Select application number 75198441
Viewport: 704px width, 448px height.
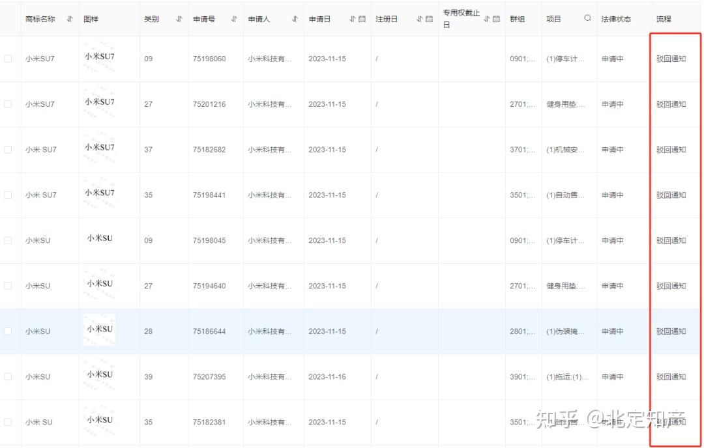[209, 195]
